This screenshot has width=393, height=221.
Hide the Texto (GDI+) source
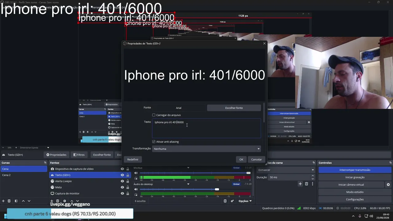[122, 175]
